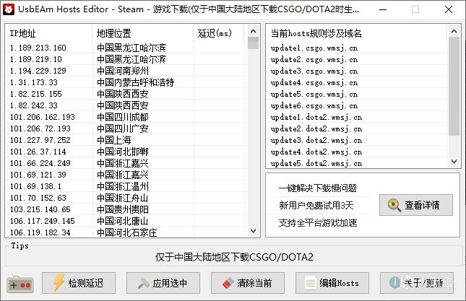This screenshot has width=466, height=301.
Task: Click the hammer icon on 应用选中
Action: pyautogui.click(x=144, y=283)
